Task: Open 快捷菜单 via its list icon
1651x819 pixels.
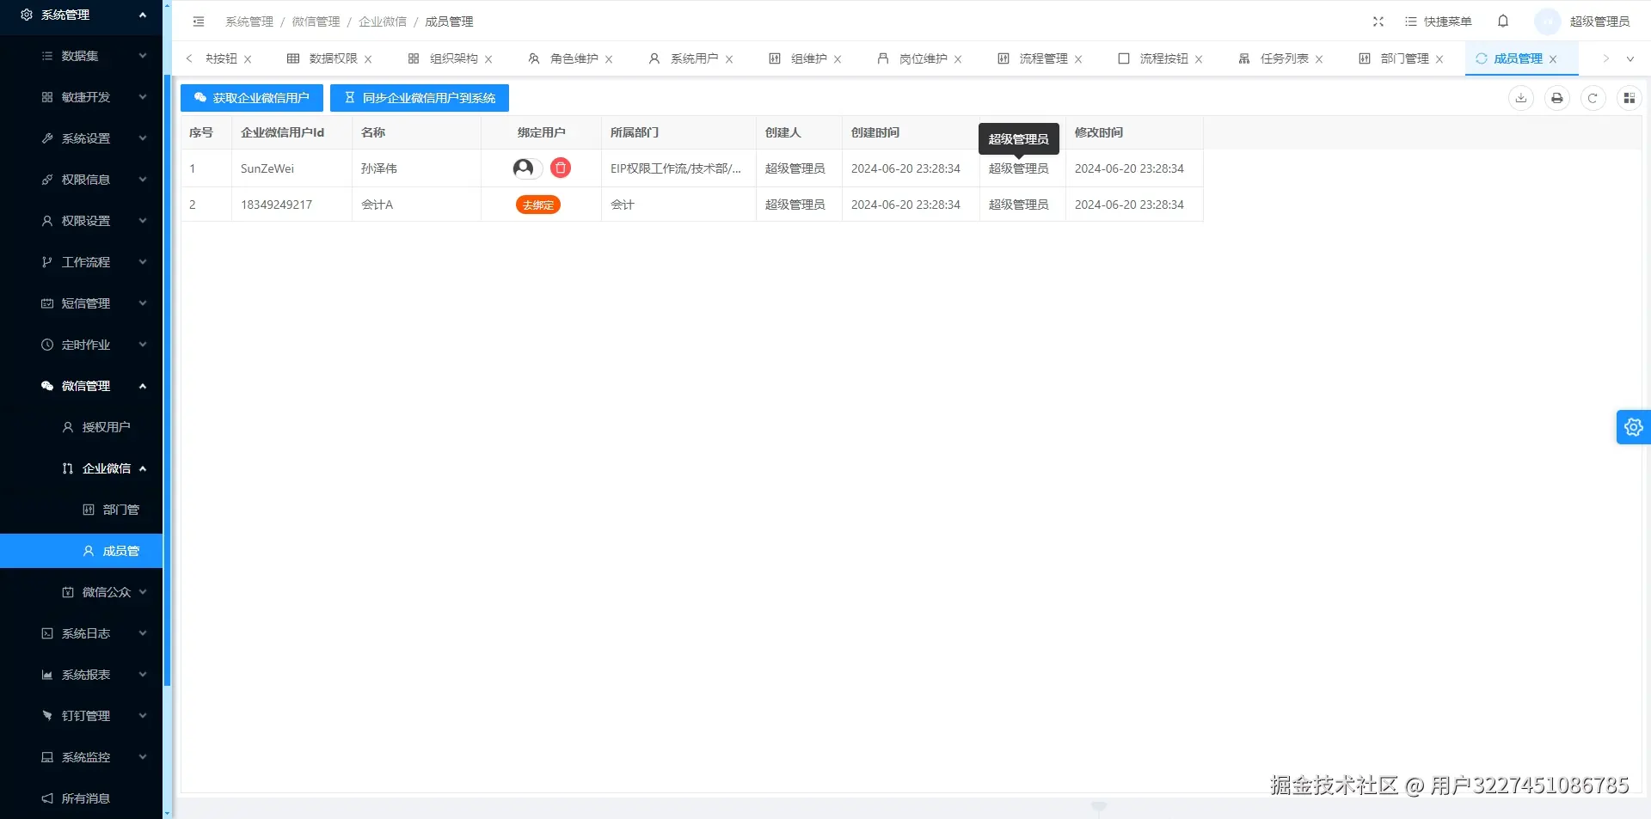Action: point(1411,21)
